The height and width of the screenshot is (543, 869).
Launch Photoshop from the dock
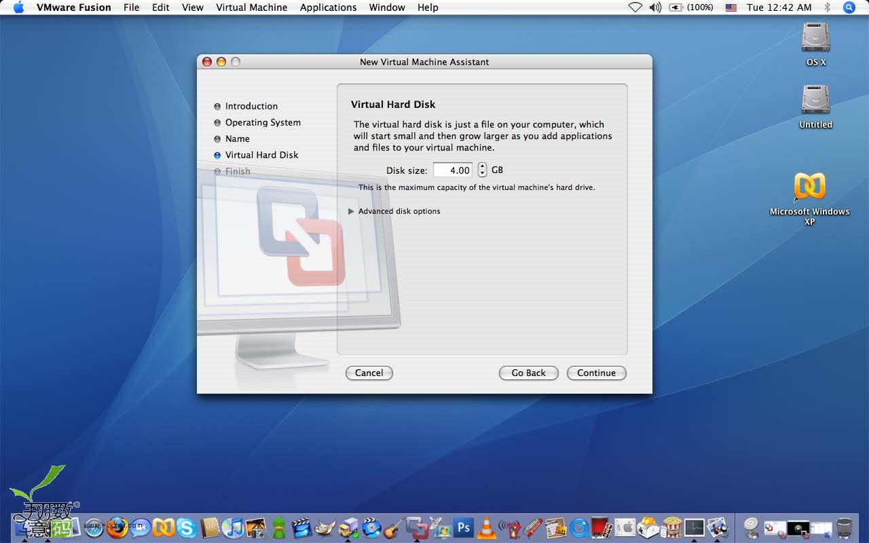point(464,527)
